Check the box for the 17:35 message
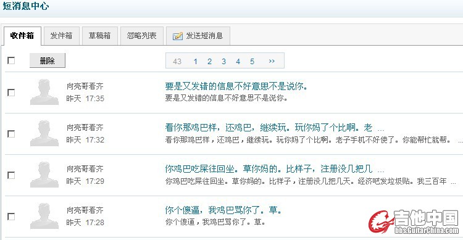463x240 pixels. tap(11, 93)
